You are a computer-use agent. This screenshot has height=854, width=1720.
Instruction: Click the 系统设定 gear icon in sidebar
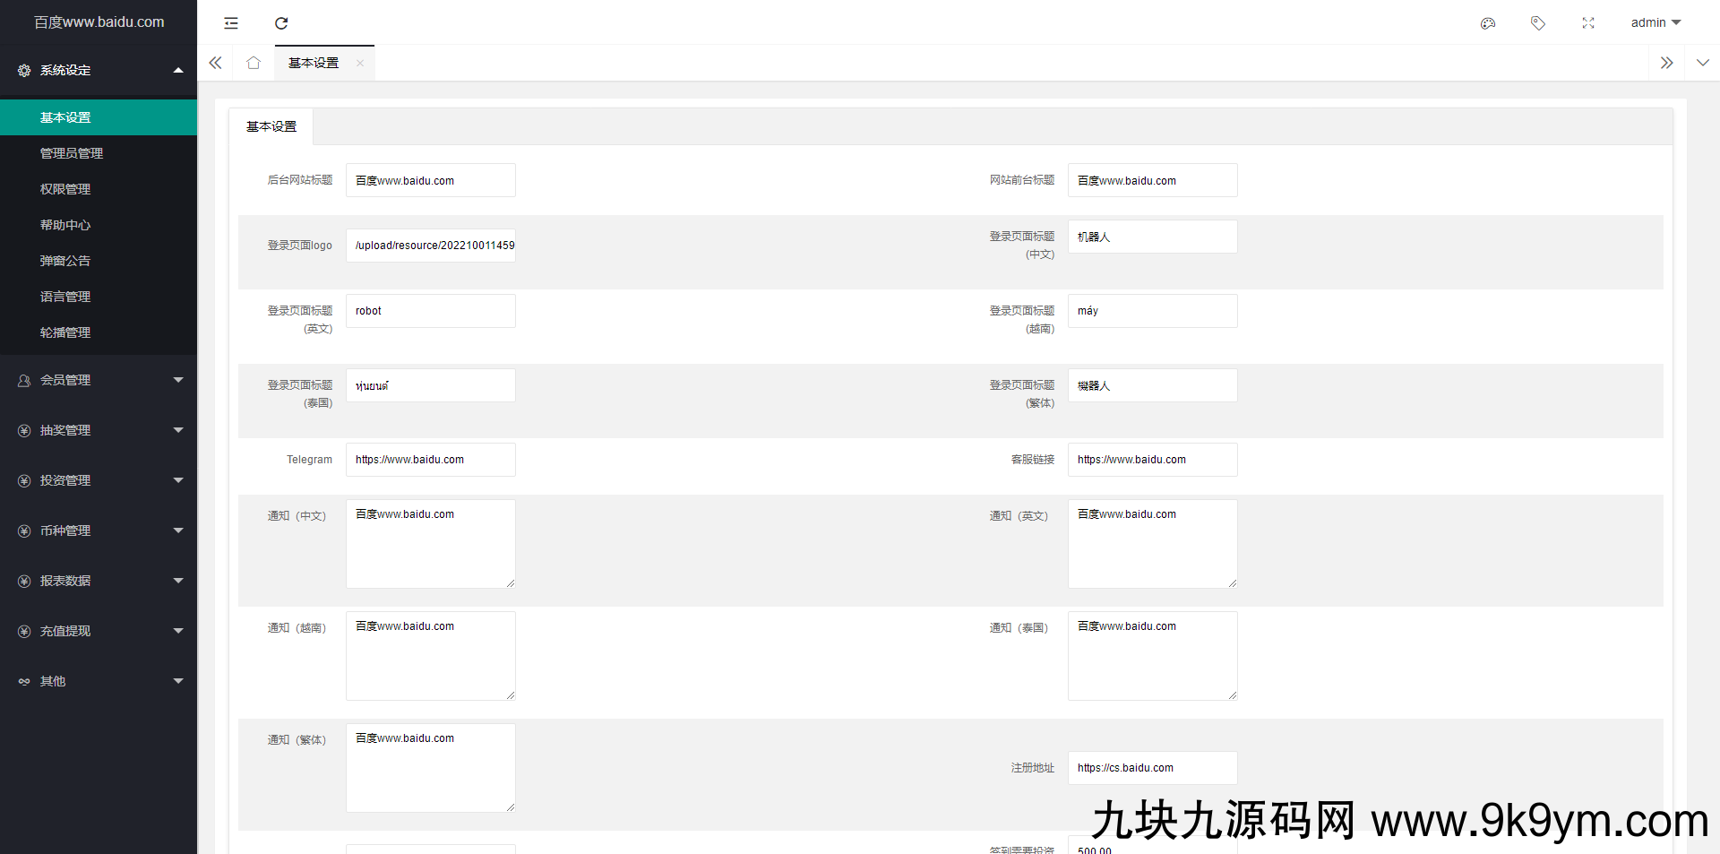coord(23,70)
